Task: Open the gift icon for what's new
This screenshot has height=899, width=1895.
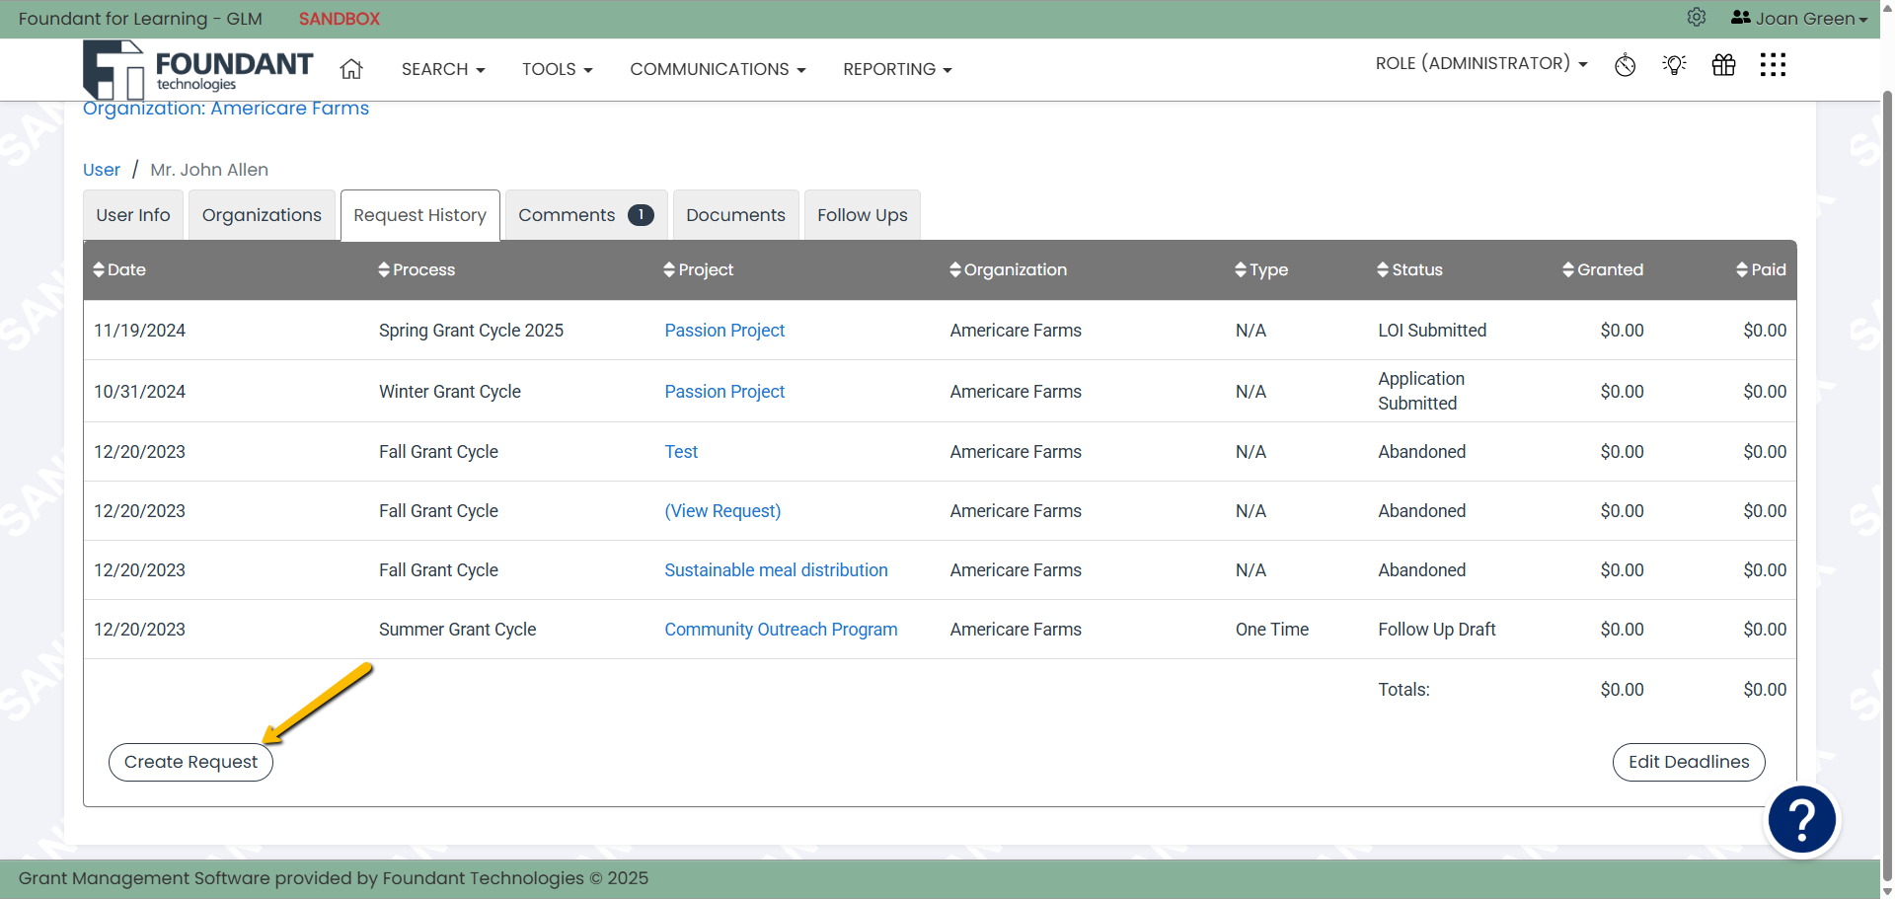Action: tap(1723, 65)
